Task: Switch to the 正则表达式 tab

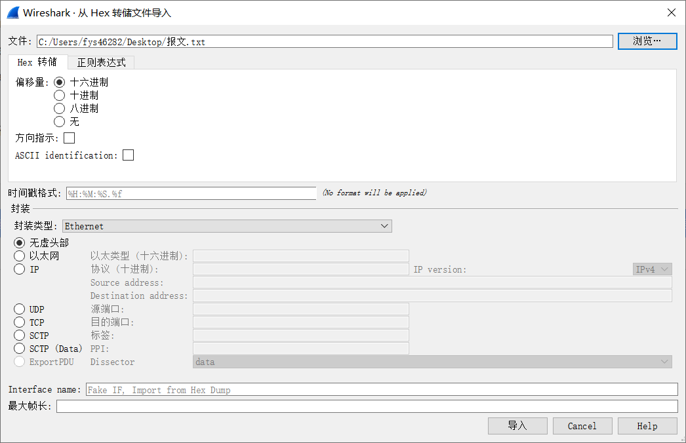Action: point(101,62)
